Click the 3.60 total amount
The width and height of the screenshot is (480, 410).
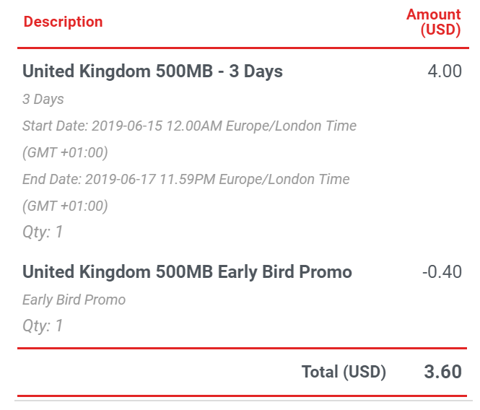442,372
